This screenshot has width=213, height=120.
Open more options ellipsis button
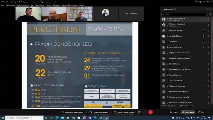[x=145, y=112]
